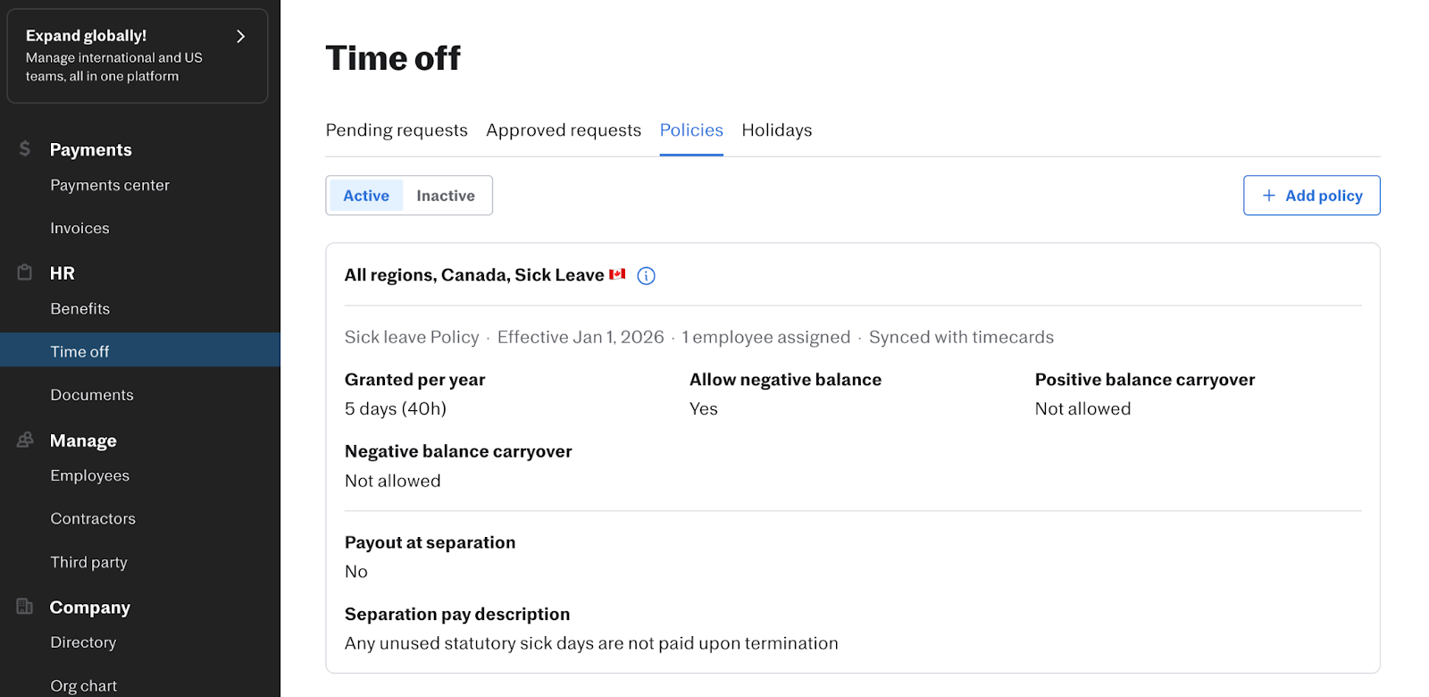Open the Employees page

pos(90,476)
